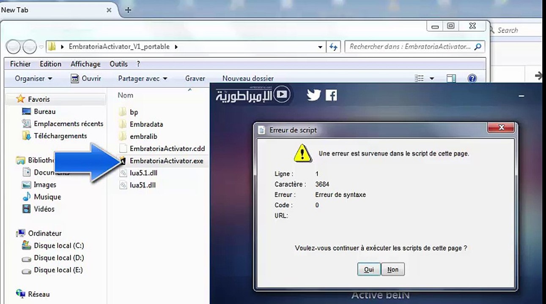
Task: Click the Réseau network icon
Action: [20, 294]
